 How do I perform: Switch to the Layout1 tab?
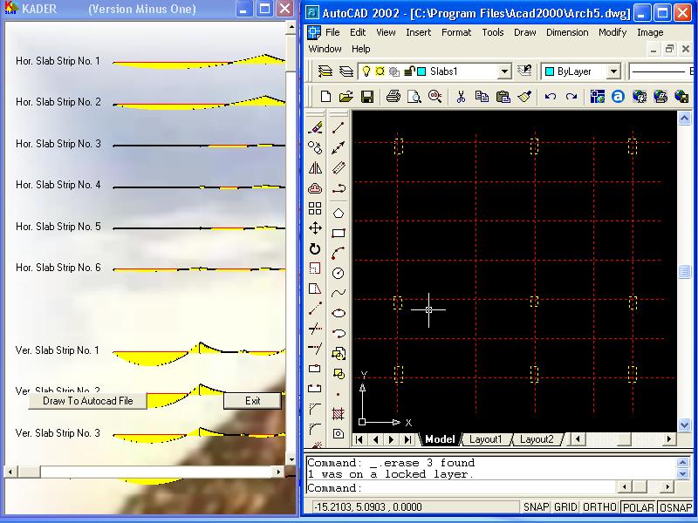[486, 439]
